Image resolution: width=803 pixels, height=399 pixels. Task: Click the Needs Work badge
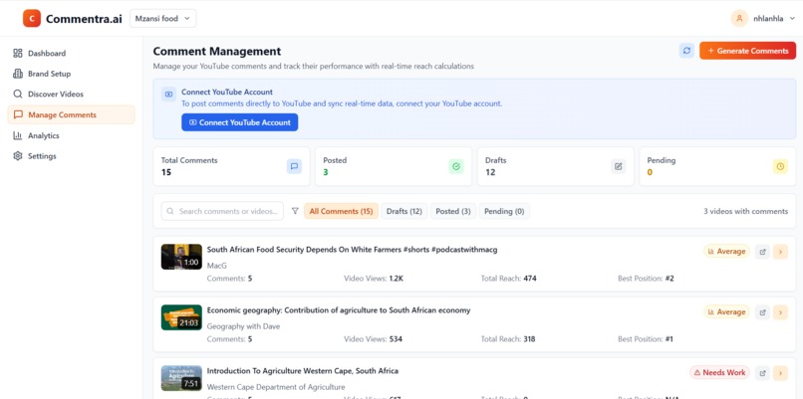coord(719,372)
